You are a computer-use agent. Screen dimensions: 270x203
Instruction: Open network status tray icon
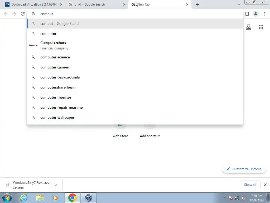click(x=237, y=198)
